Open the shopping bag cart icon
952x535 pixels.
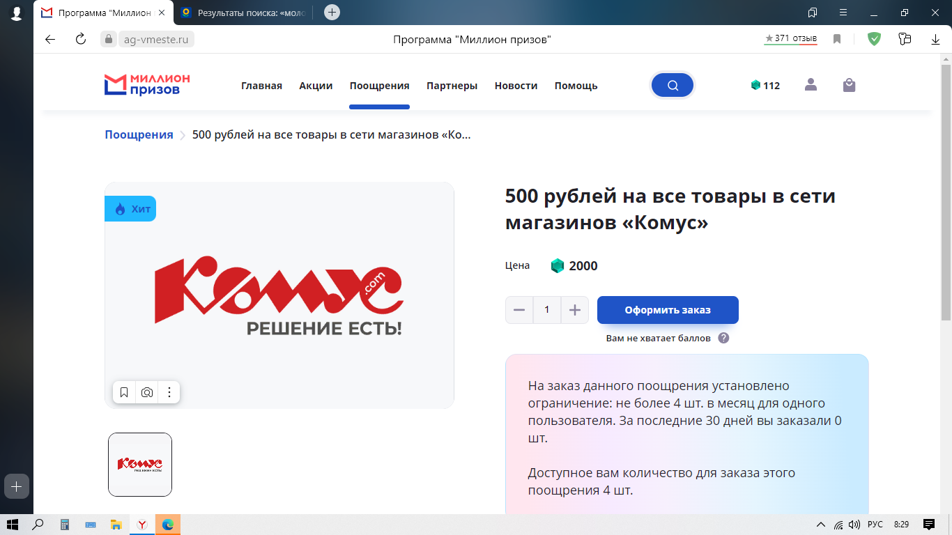pyautogui.click(x=849, y=85)
